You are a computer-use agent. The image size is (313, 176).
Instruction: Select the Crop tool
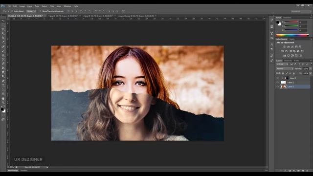pyautogui.click(x=3, y=38)
